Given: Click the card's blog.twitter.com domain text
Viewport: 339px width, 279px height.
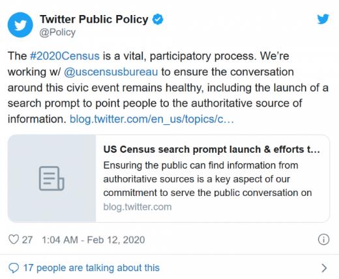Looking at the screenshot, I should [x=138, y=207].
